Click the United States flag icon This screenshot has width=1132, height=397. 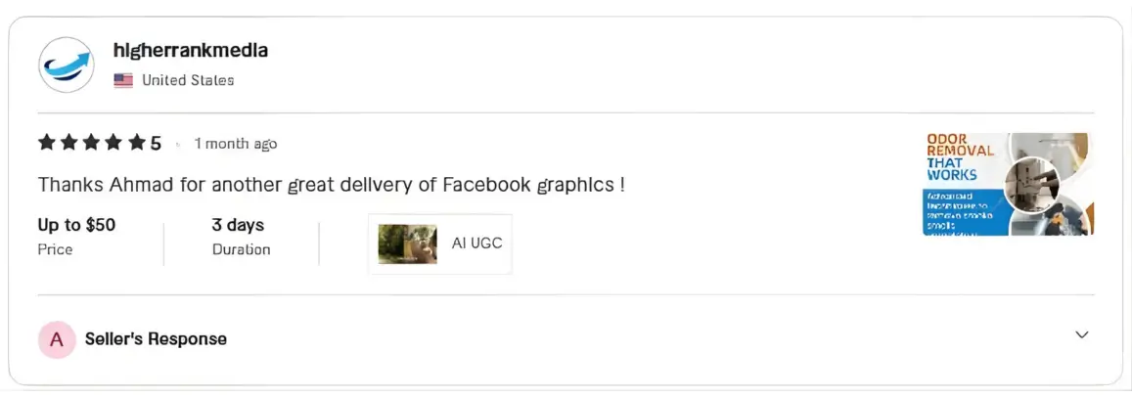click(x=123, y=80)
